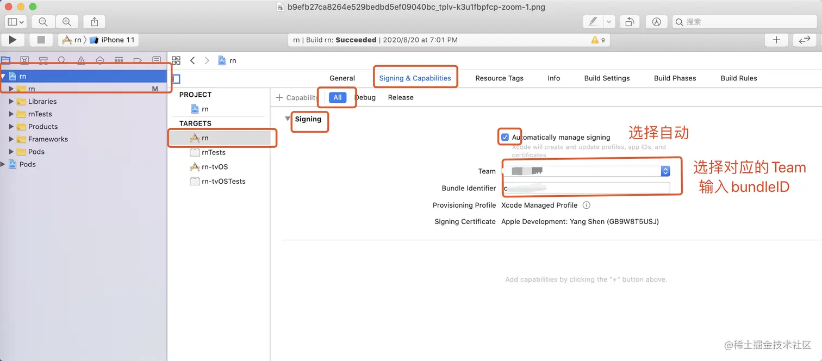Switch to the Build Phases tab
This screenshot has width=822, height=361.
click(x=675, y=78)
